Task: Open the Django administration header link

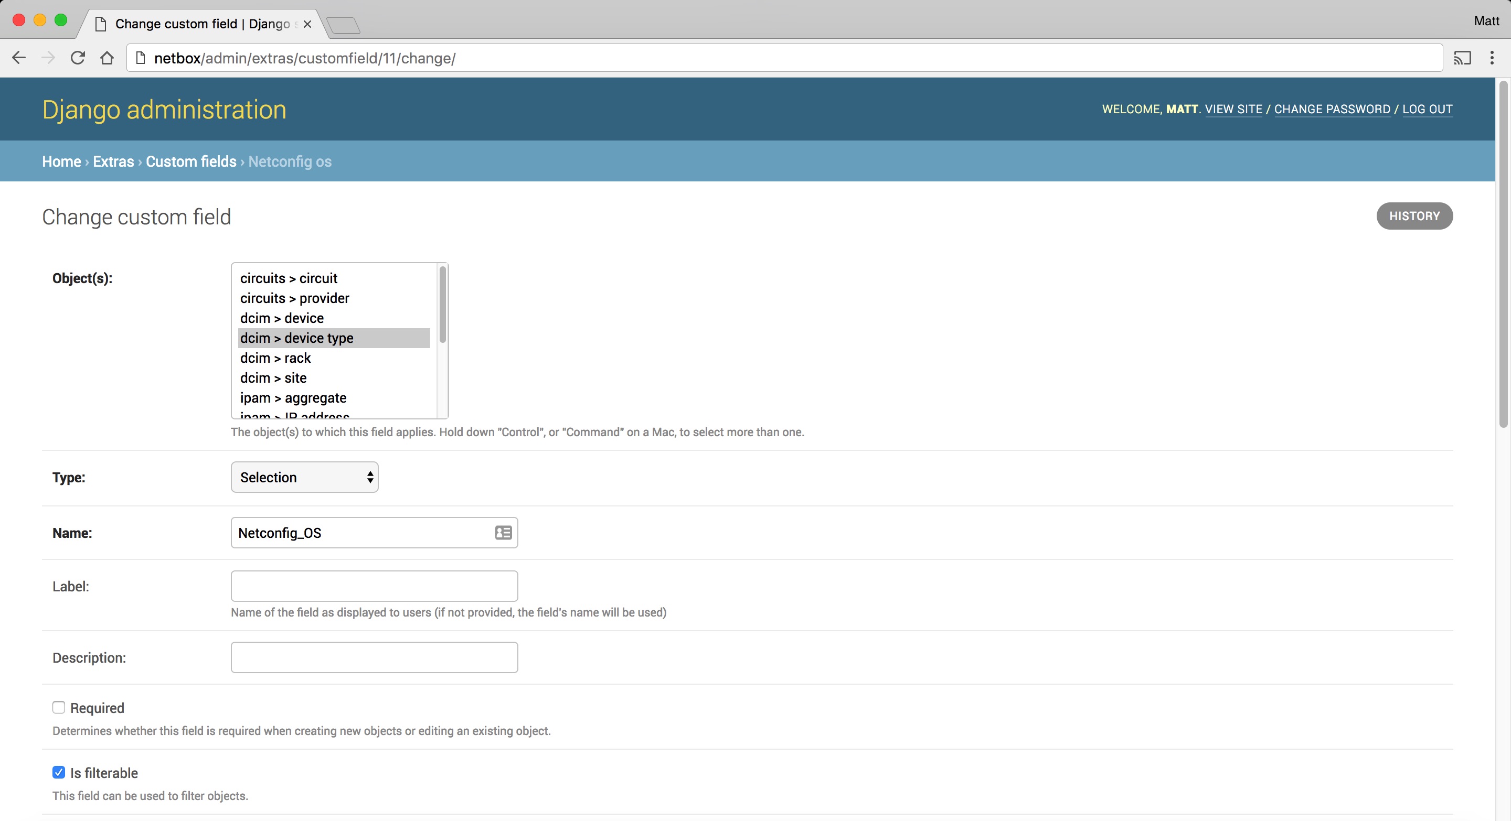Action: pyautogui.click(x=164, y=110)
